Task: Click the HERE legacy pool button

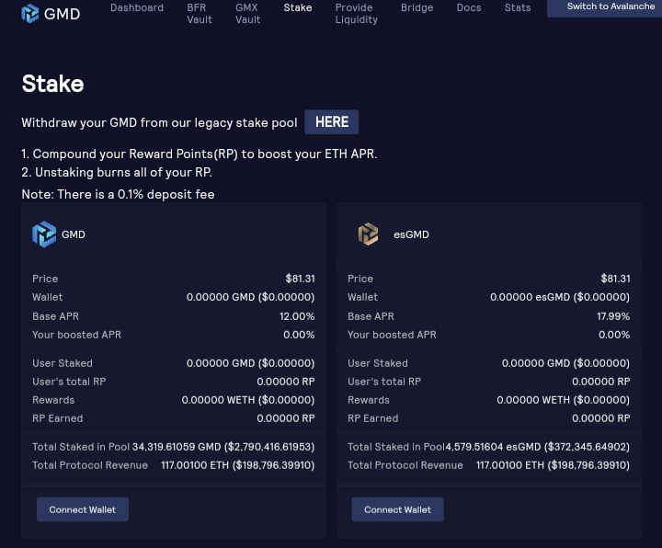Action: pyautogui.click(x=331, y=122)
